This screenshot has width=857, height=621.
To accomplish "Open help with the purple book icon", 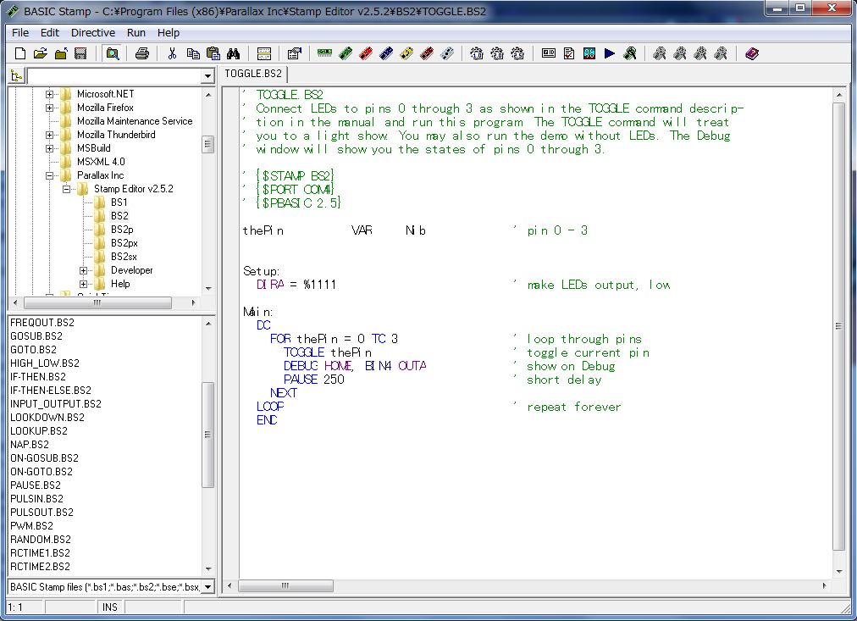I will 752,53.
